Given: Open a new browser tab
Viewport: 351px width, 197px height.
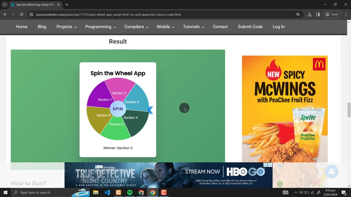Looking at the screenshot, I should [67, 5].
